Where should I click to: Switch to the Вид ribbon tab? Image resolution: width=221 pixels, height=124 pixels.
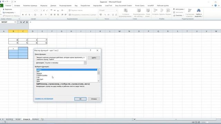76,6
